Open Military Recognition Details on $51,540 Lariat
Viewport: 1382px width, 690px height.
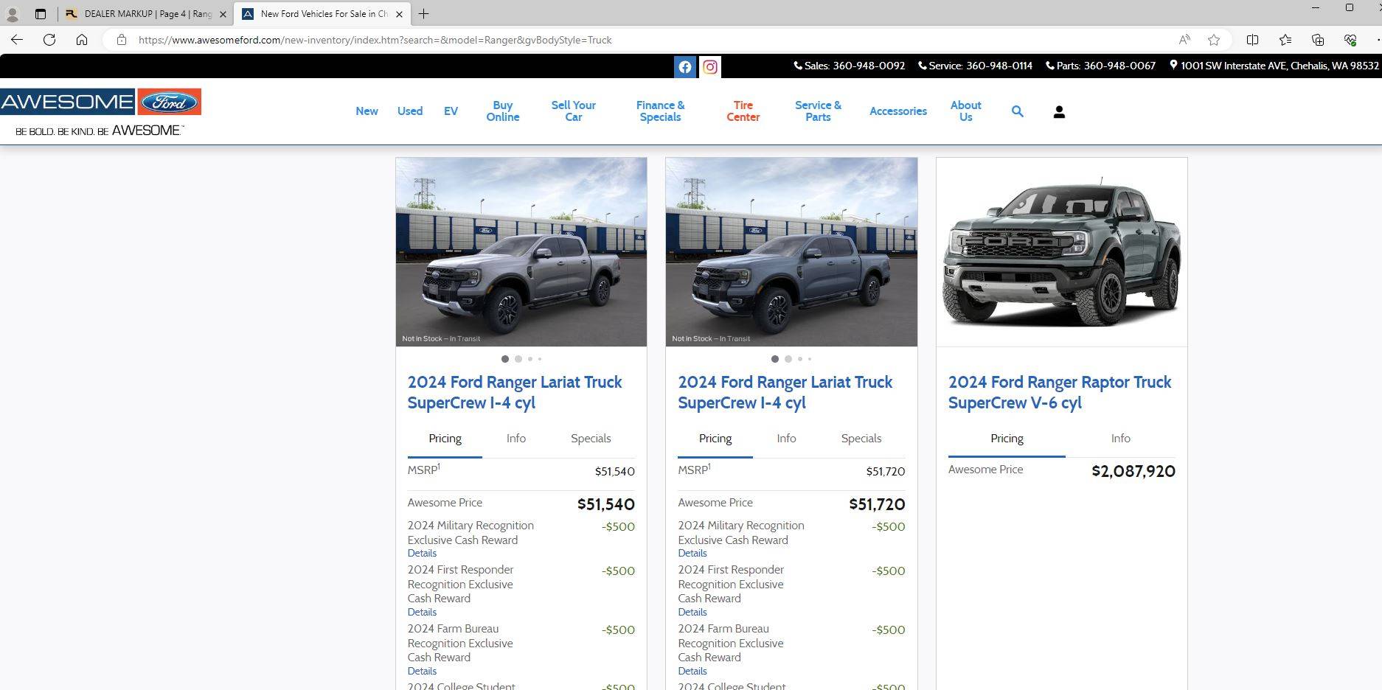(x=422, y=554)
